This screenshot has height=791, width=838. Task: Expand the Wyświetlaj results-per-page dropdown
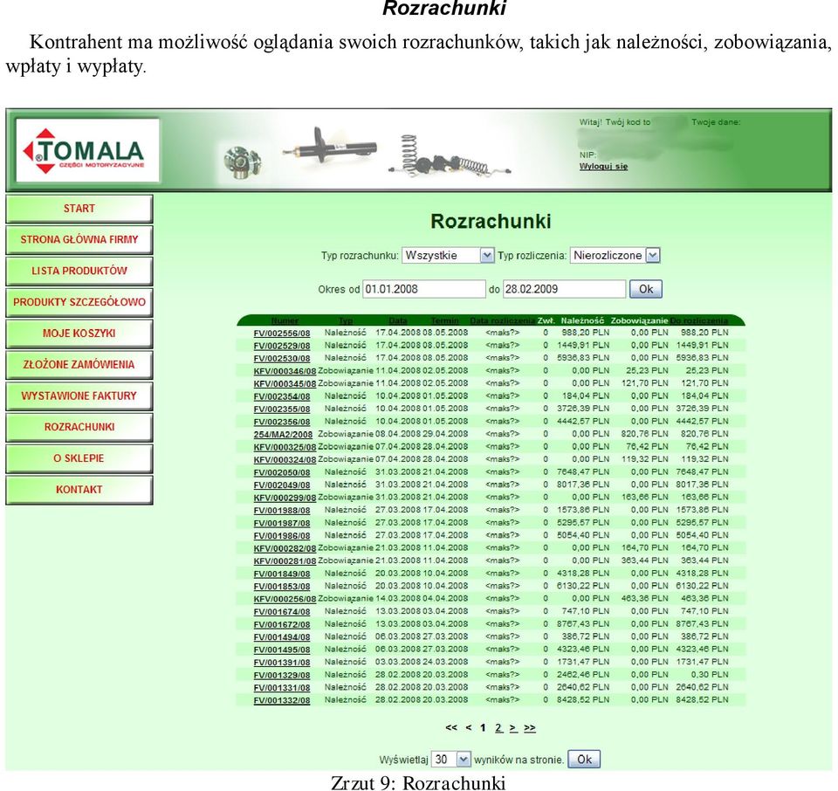pos(450,759)
